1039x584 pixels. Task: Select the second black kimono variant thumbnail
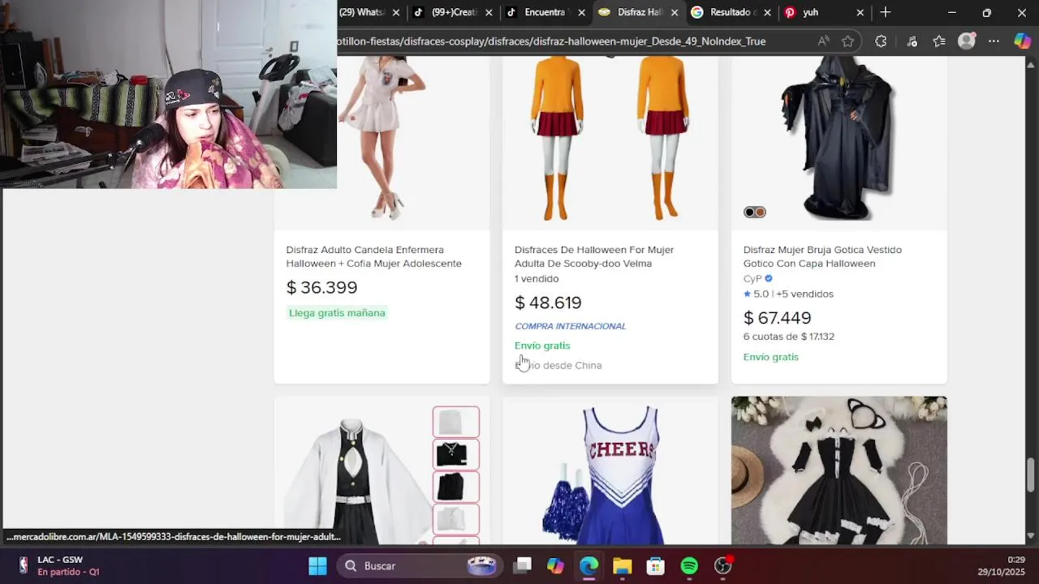coord(456,454)
